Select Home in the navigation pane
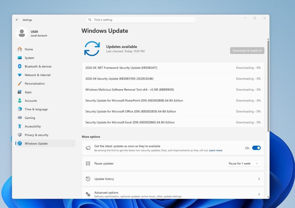 coord(28,49)
